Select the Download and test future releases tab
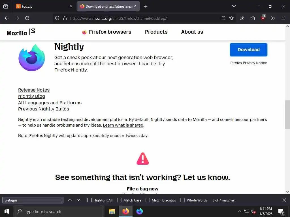290x217 pixels. tap(108, 6)
